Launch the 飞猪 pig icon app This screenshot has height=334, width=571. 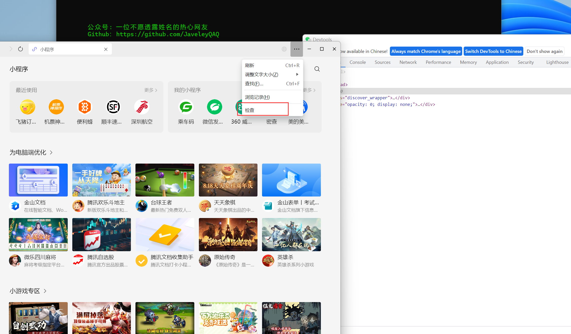(x=27, y=107)
